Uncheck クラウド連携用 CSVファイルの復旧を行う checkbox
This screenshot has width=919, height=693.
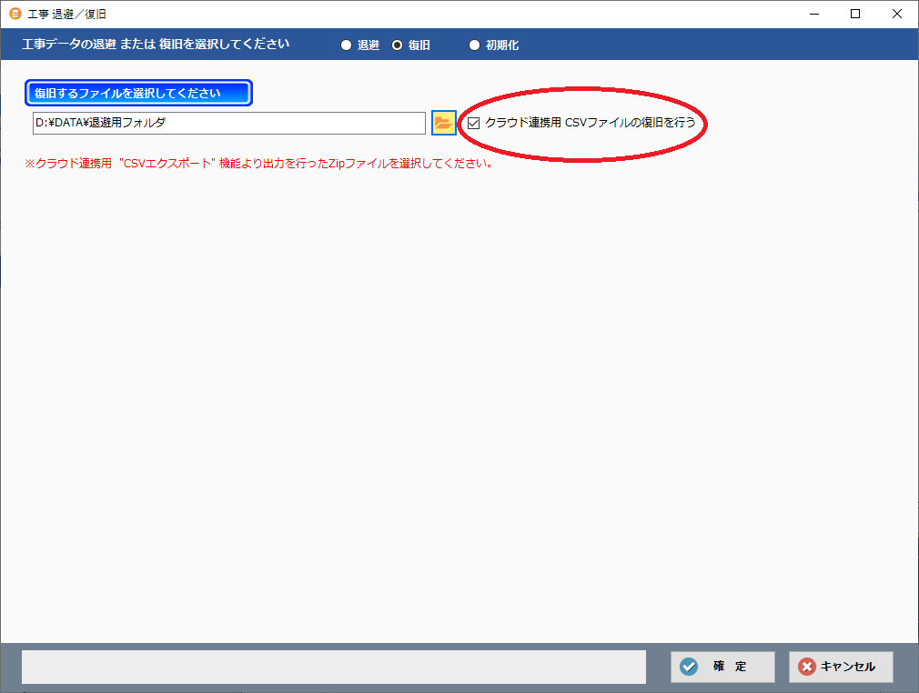point(473,123)
